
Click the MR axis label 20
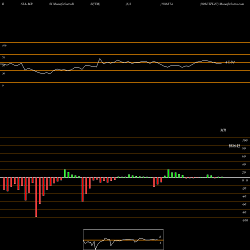pos(244,172)
